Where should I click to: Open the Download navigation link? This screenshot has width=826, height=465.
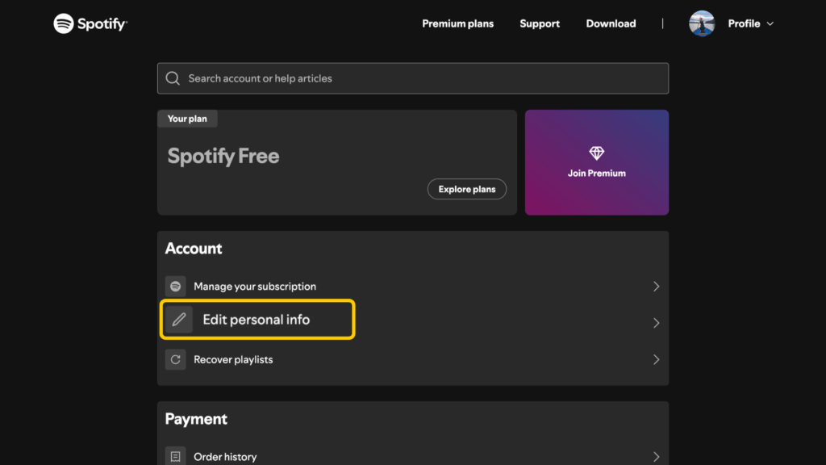pyautogui.click(x=611, y=23)
